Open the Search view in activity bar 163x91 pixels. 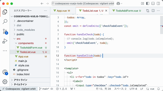pos(5,21)
